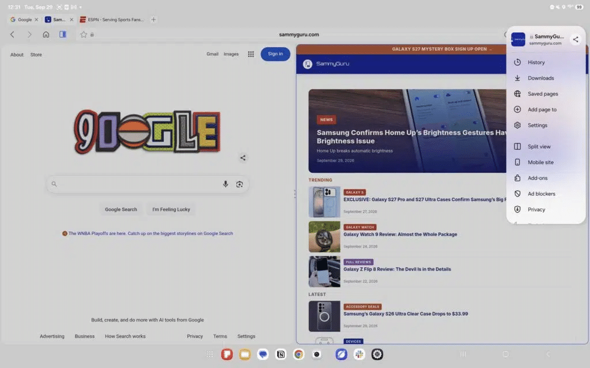590x368 pixels.
Task: Open the Business footer link
Action: 85,336
